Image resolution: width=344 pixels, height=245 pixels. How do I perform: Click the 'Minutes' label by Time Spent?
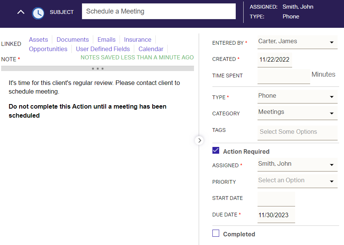(323, 74)
